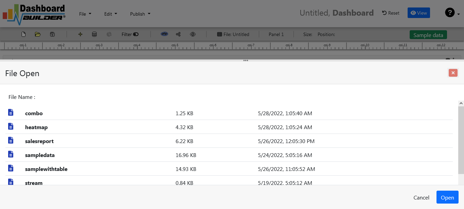Image resolution: width=464 pixels, height=209 pixels.
Task: Add a new panel with the plus icon
Action: tap(80, 34)
